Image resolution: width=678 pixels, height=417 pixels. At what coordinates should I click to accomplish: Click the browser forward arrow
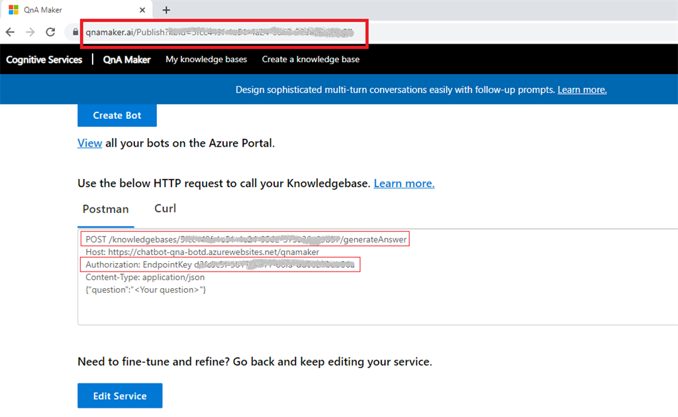pyautogui.click(x=30, y=32)
